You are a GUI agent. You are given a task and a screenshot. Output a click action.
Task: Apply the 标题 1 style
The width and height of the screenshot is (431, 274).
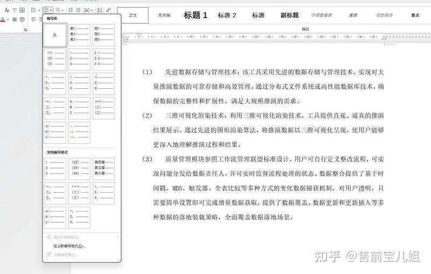(196, 16)
